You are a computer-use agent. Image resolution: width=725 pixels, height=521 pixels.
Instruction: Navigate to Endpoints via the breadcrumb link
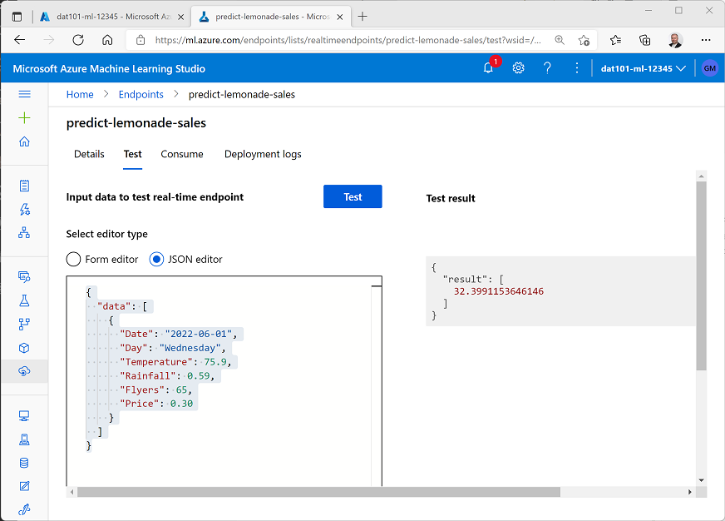(x=141, y=94)
